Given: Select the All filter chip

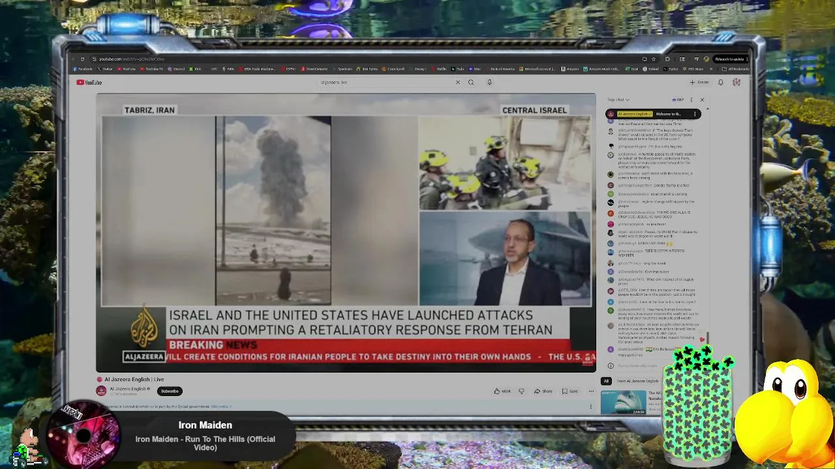Looking at the screenshot, I should (607, 381).
